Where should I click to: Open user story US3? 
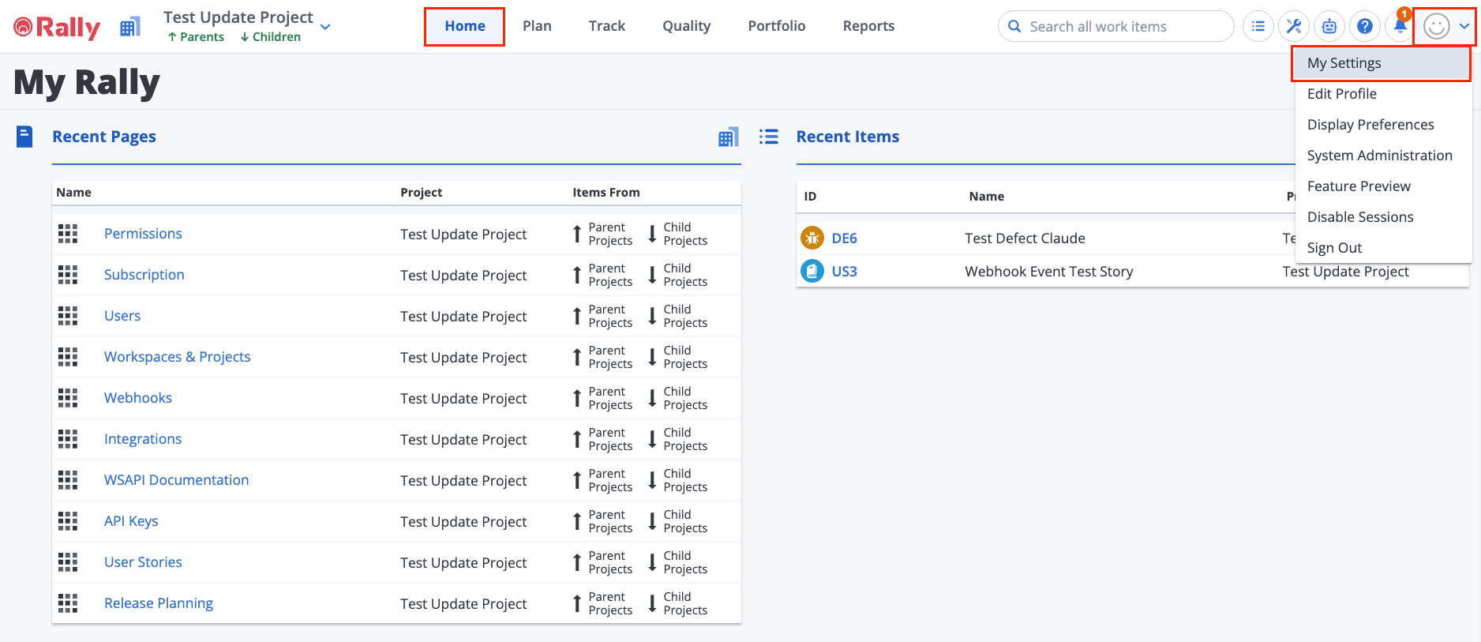[x=845, y=272]
